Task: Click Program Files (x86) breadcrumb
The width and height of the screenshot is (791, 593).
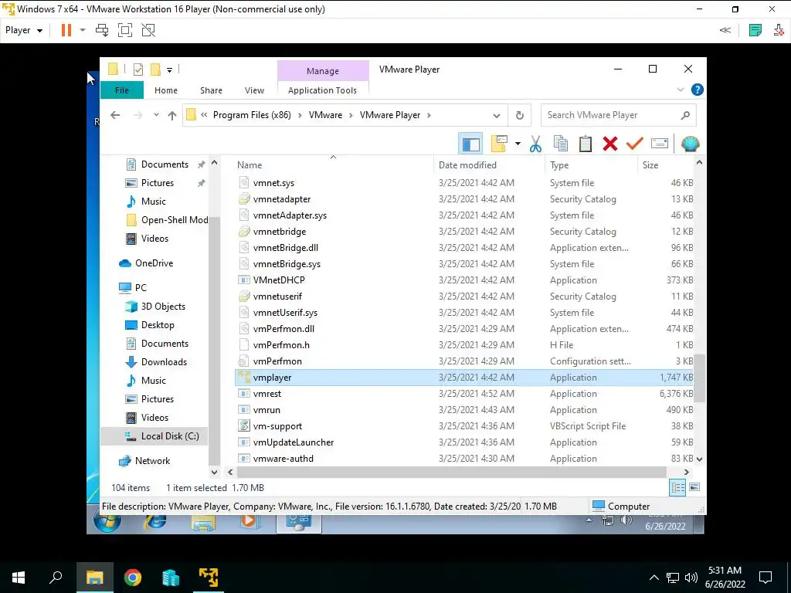Action: [x=252, y=116]
